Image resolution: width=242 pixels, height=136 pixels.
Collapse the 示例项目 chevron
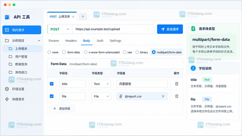(x=39, y=40)
